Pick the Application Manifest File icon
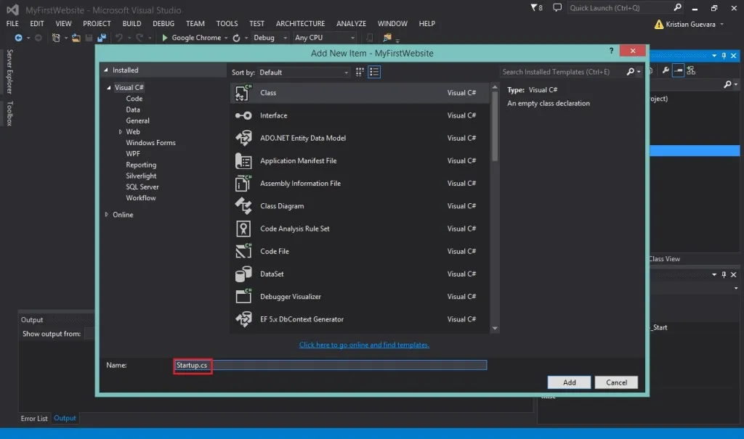Screen dimensions: 744x439 243,161
